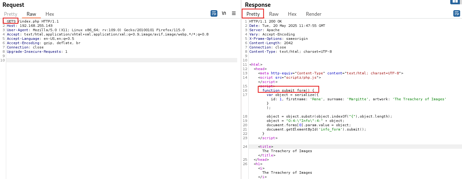
Task: Click the 'X-Frame-Options: sameorigin' header
Action: (x=278, y=39)
